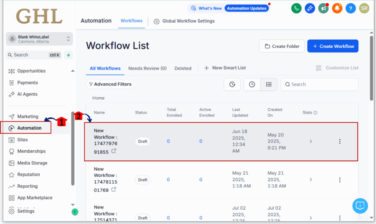The height and width of the screenshot is (224, 376).
Task: Open Memberships in the sidebar
Action: [x=31, y=151]
